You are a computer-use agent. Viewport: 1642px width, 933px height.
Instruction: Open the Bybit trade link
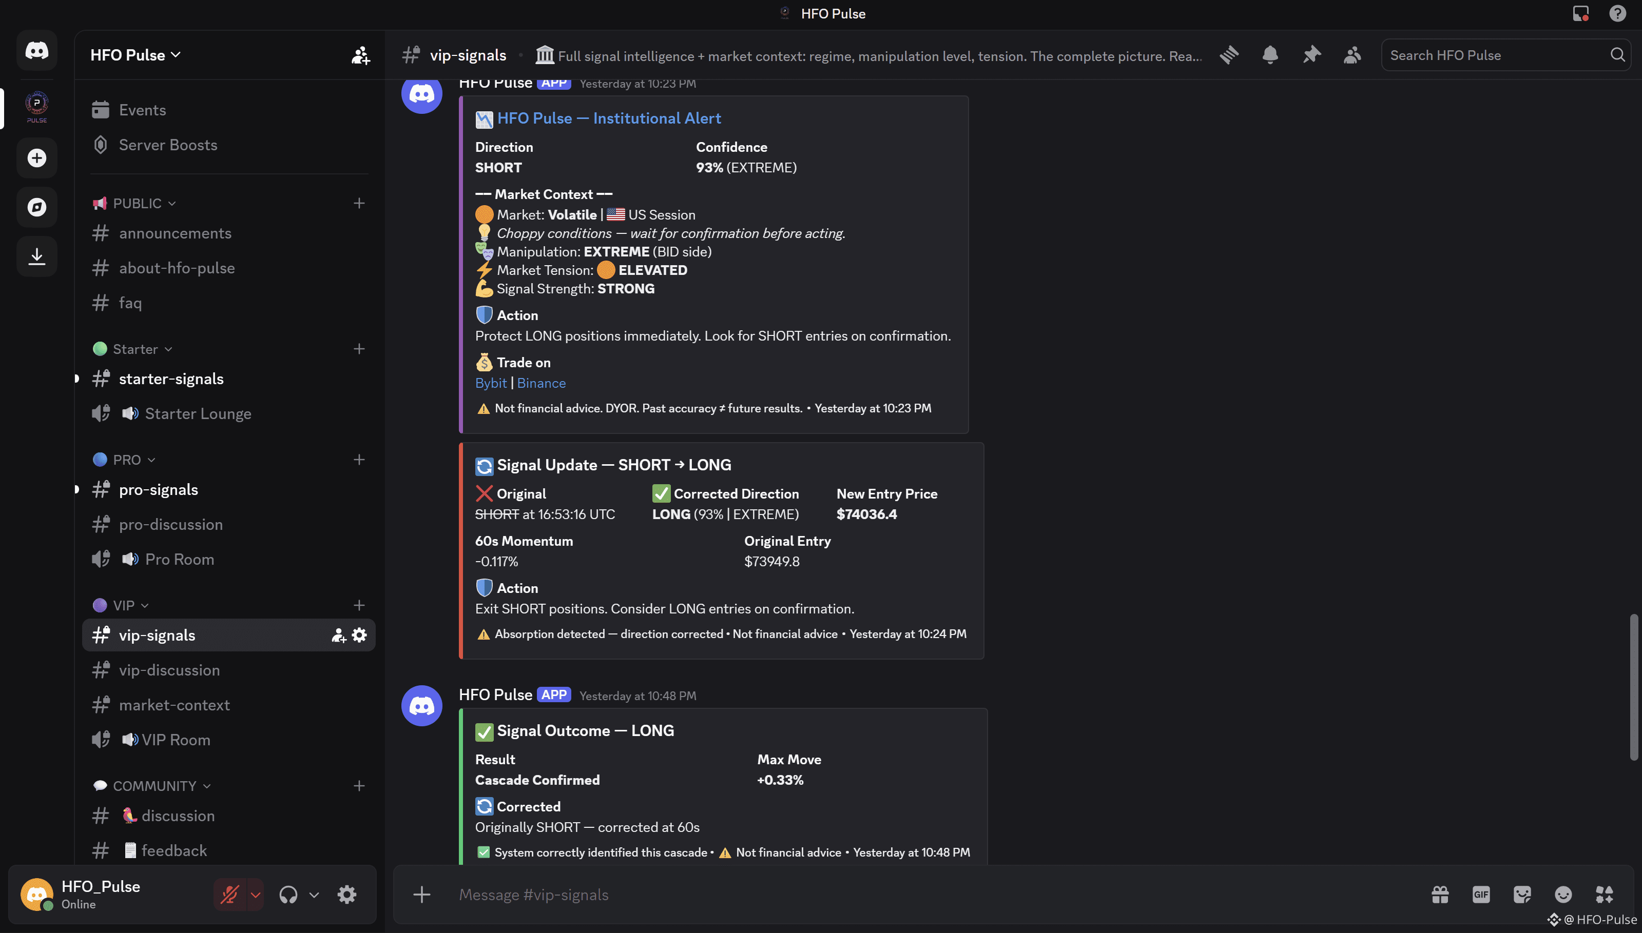coord(491,383)
